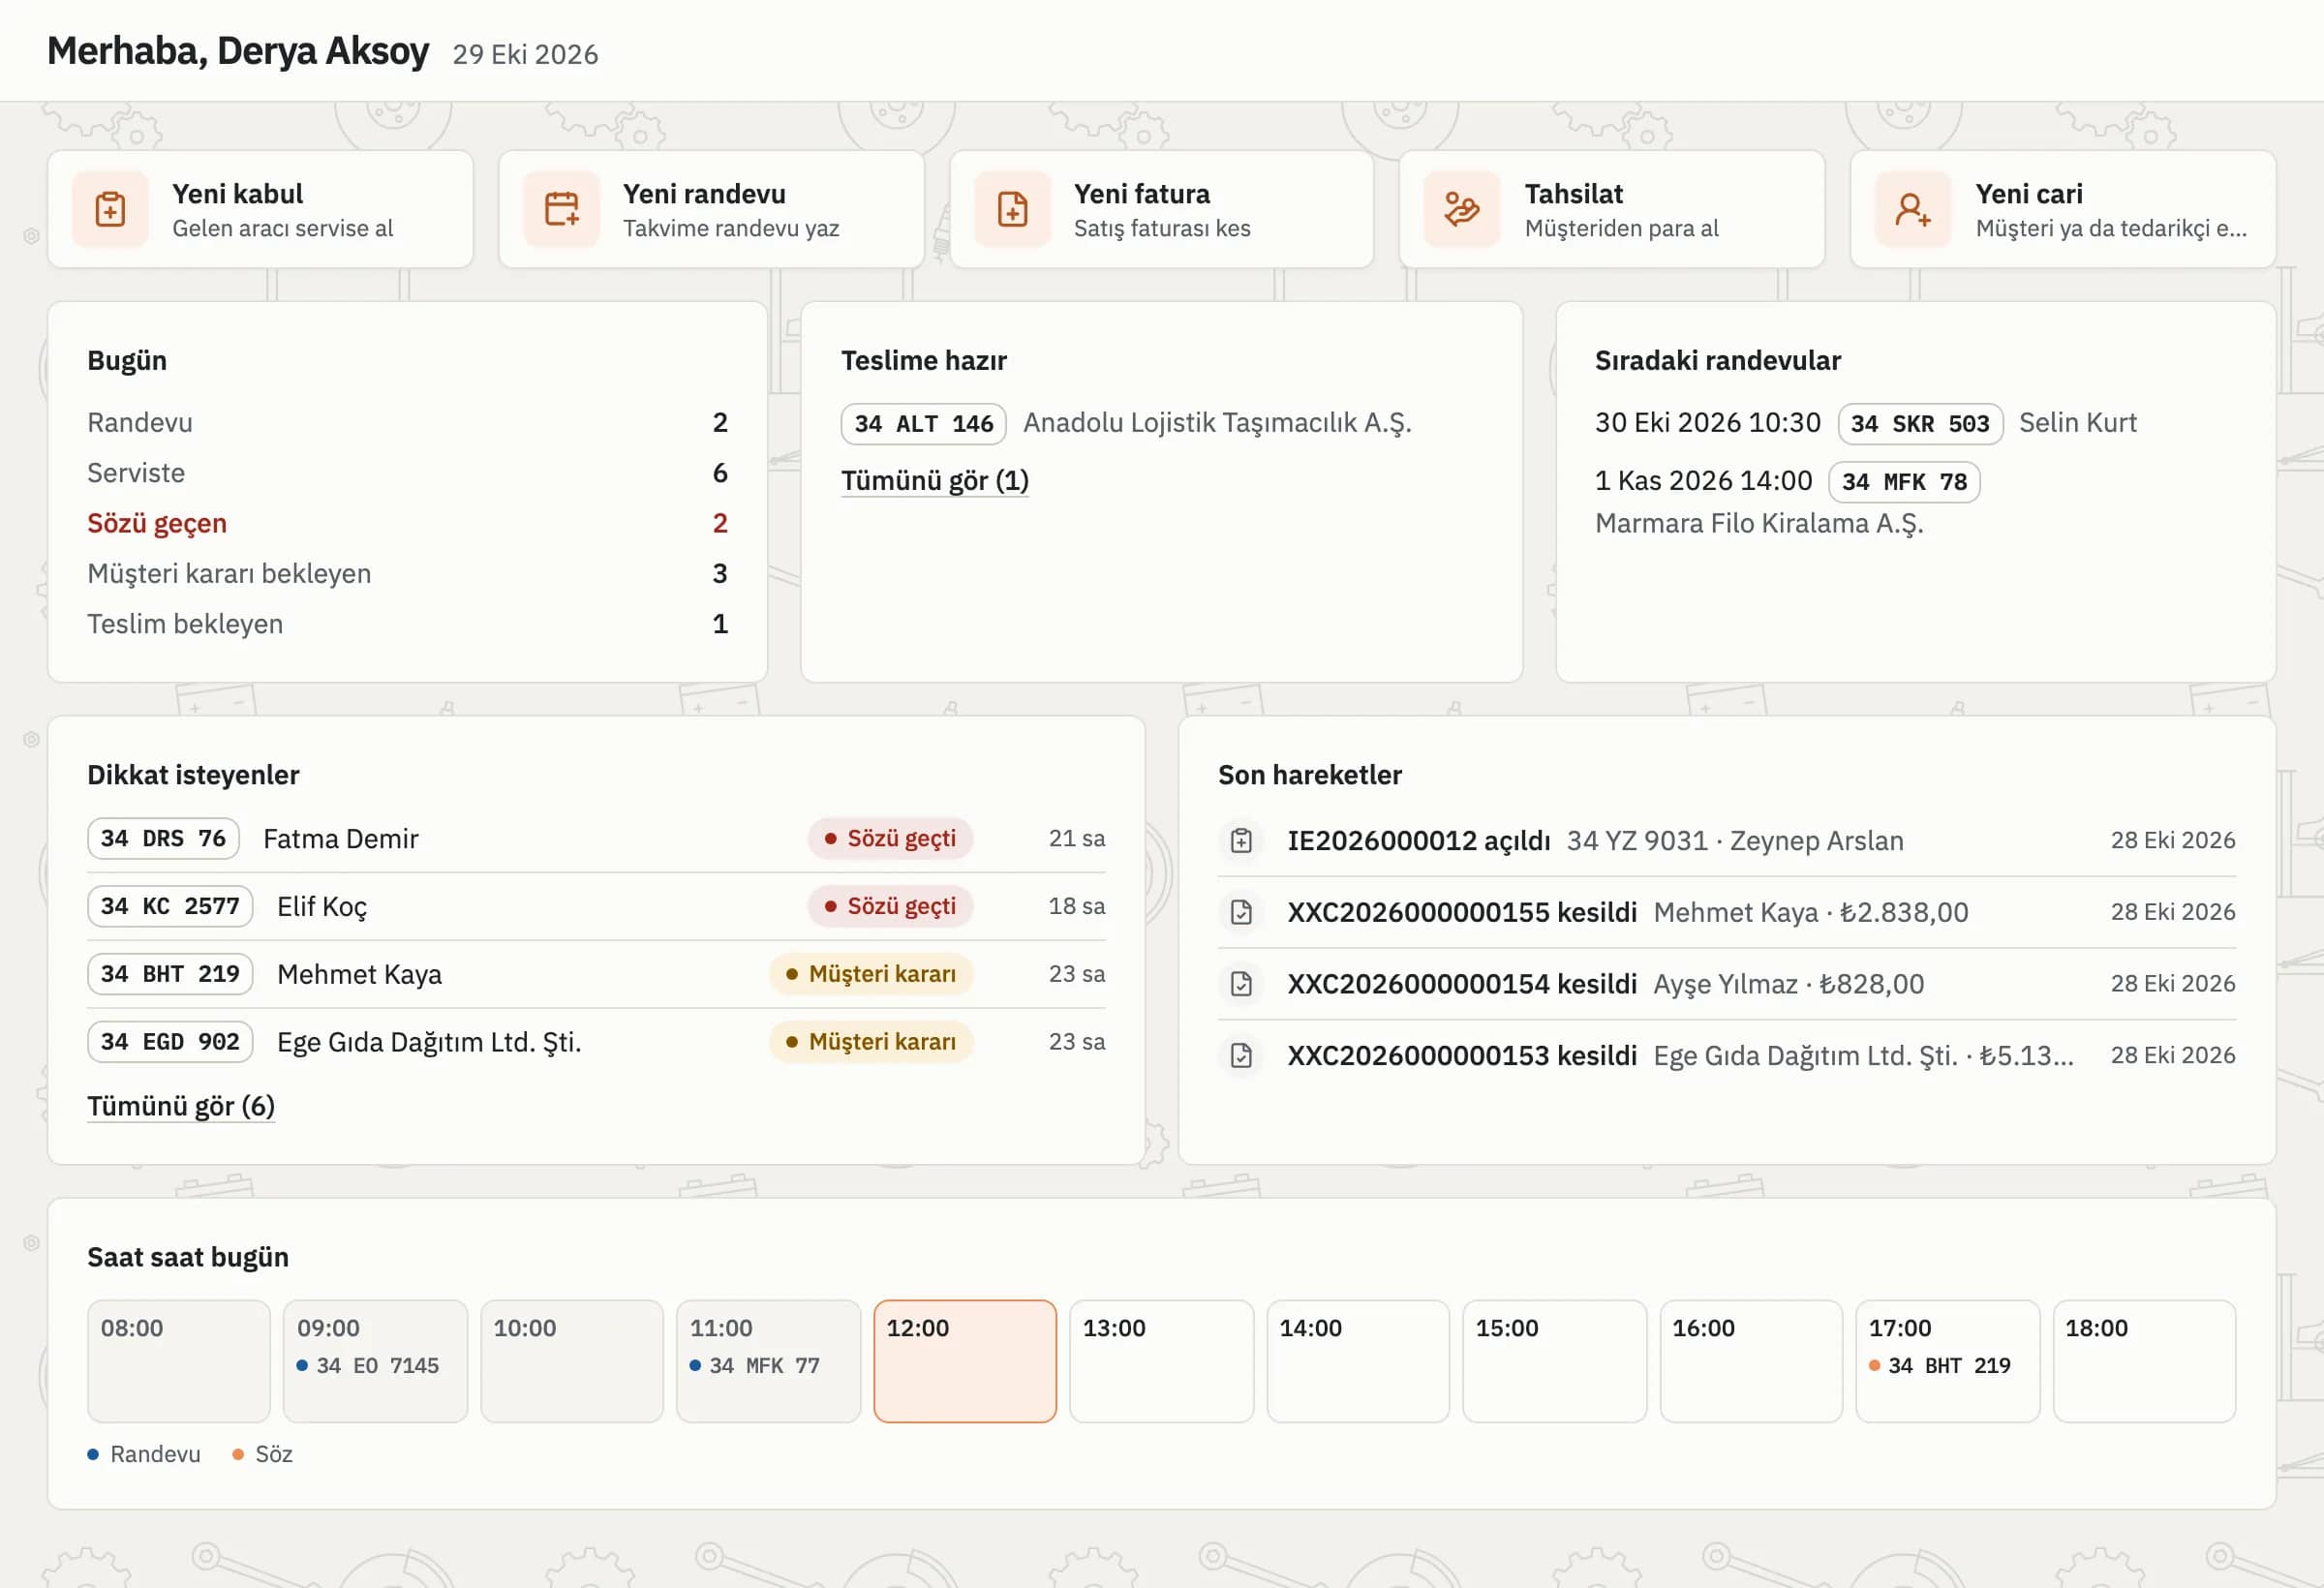
Task: Click plate 34 KC 2577 in Dikkat isteyenler
Action: pyautogui.click(x=170, y=906)
